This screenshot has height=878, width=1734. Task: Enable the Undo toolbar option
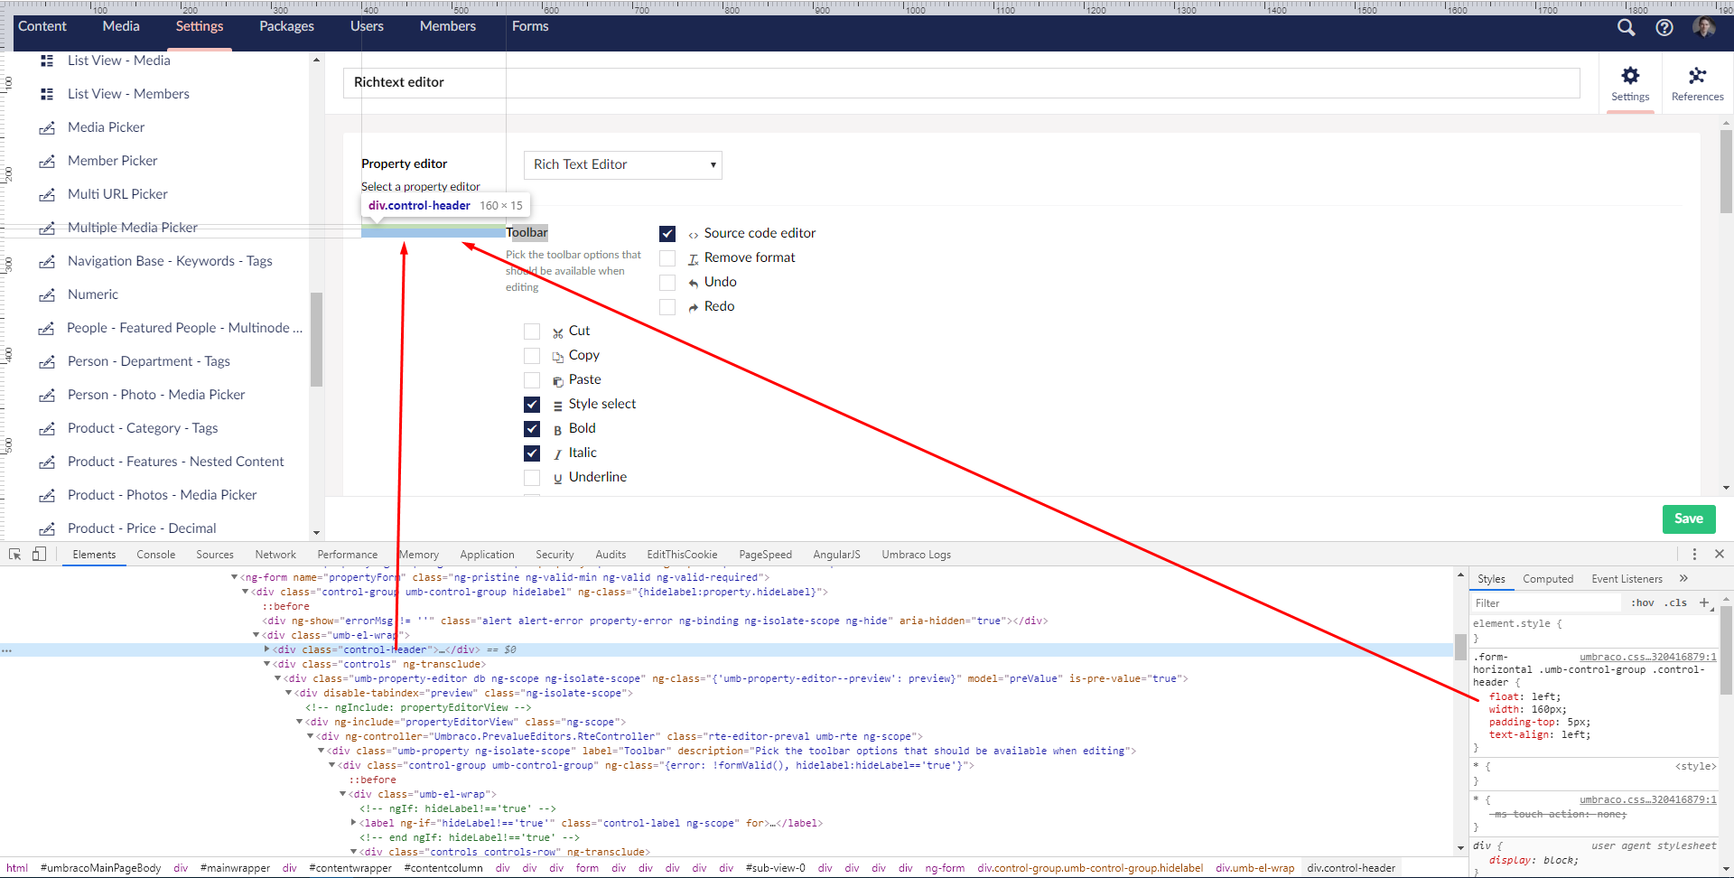point(667,282)
